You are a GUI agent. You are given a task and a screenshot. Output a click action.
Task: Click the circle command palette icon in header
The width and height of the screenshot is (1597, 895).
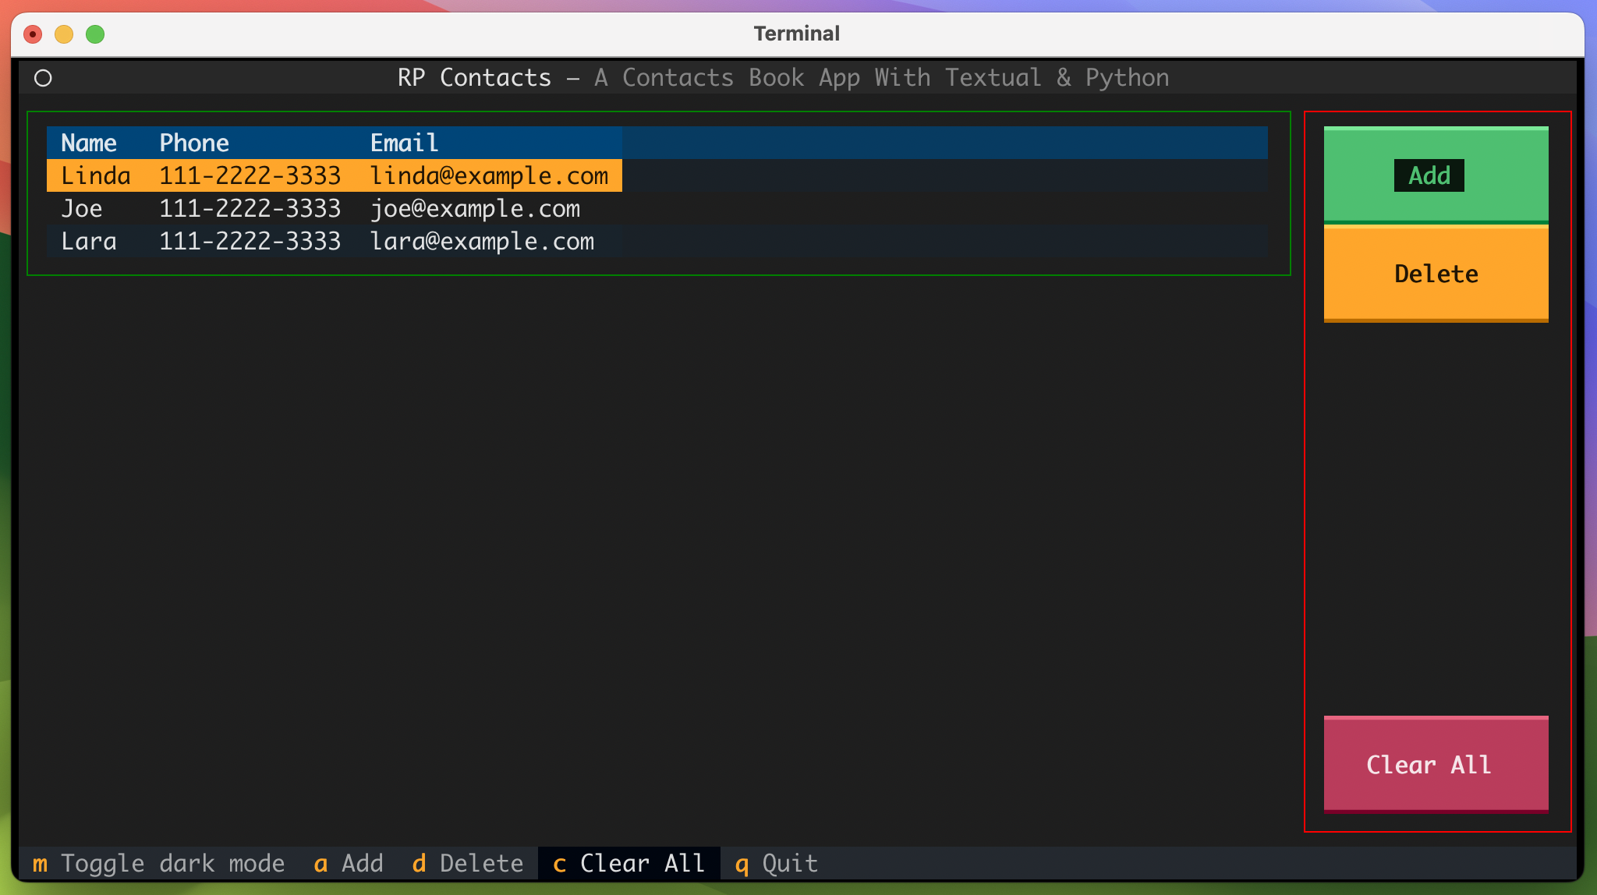click(x=44, y=78)
